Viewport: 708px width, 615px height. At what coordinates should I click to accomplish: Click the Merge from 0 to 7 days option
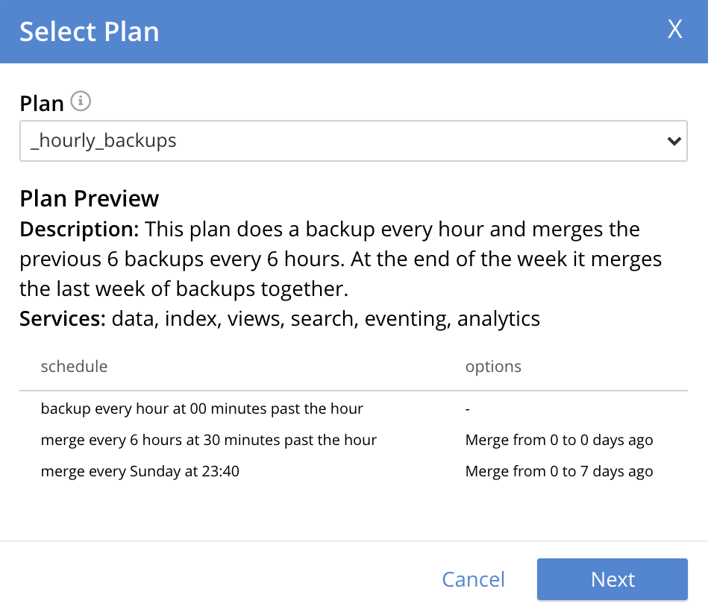[x=559, y=471]
